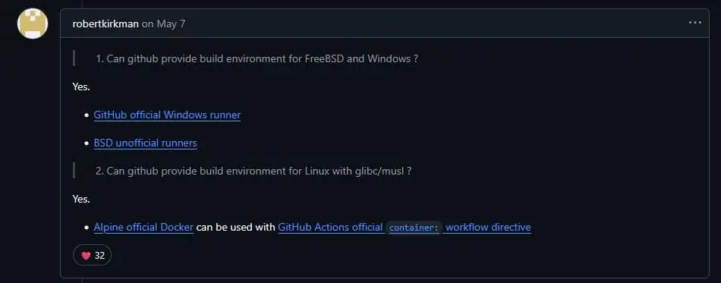
Task: Click the second "Yes." answer text
Action: tap(81, 200)
